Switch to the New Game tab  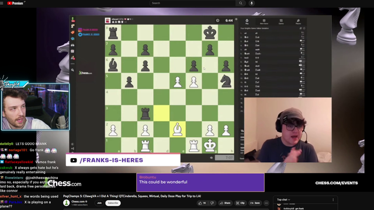[264, 22]
